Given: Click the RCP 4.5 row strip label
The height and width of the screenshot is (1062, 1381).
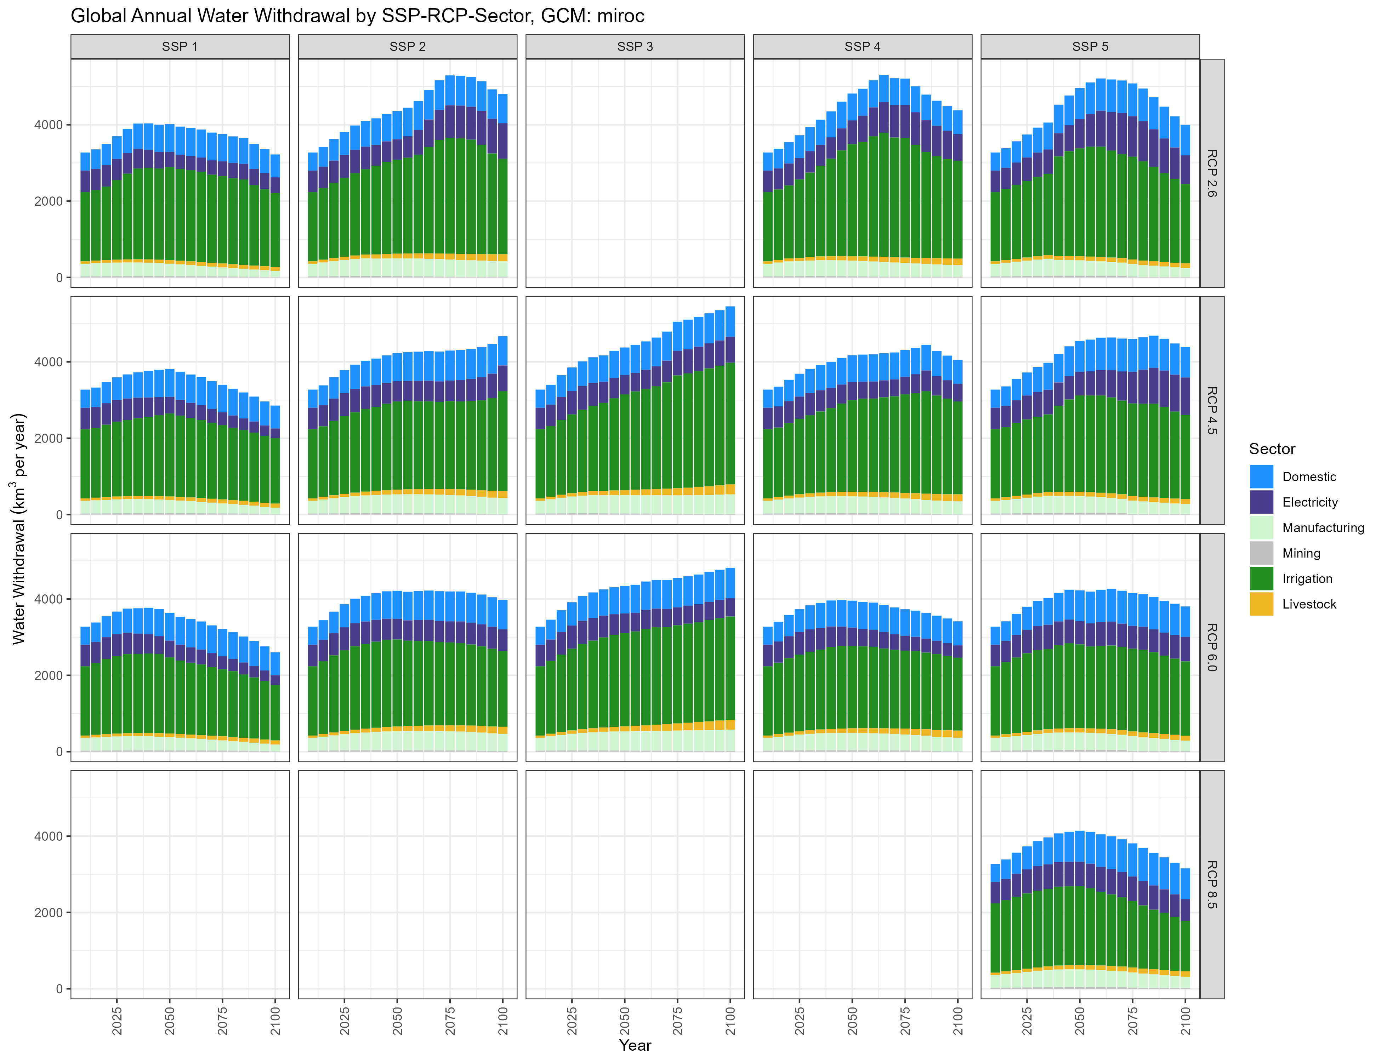Looking at the screenshot, I should 1212,410.
